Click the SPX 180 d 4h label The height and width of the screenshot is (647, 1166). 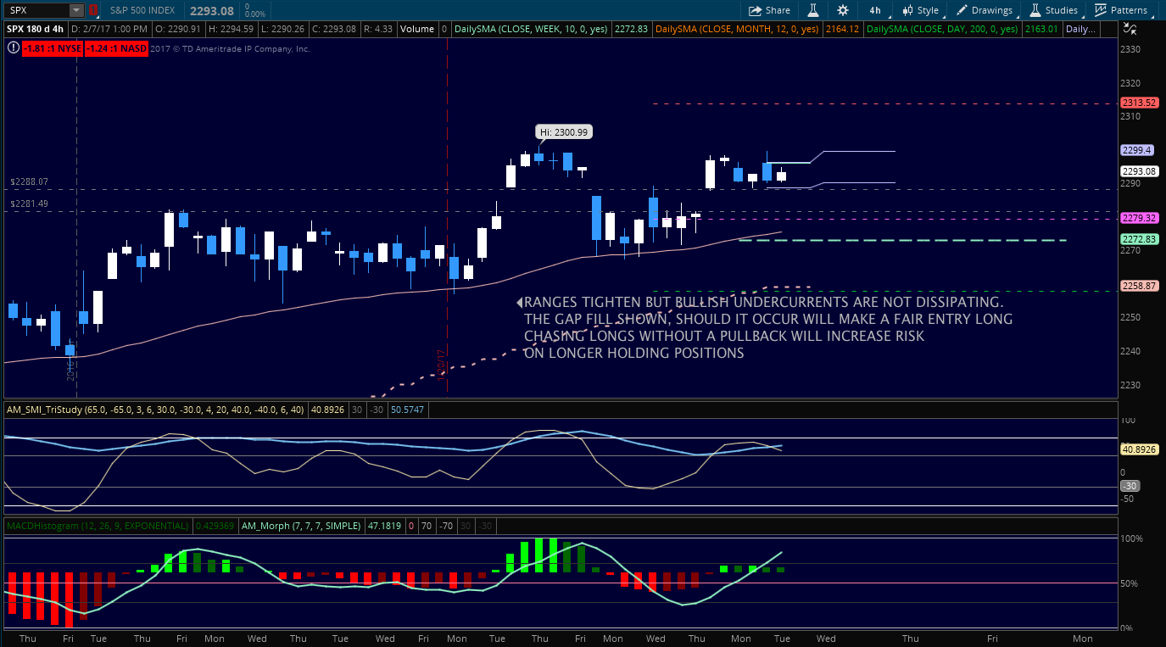[x=36, y=29]
